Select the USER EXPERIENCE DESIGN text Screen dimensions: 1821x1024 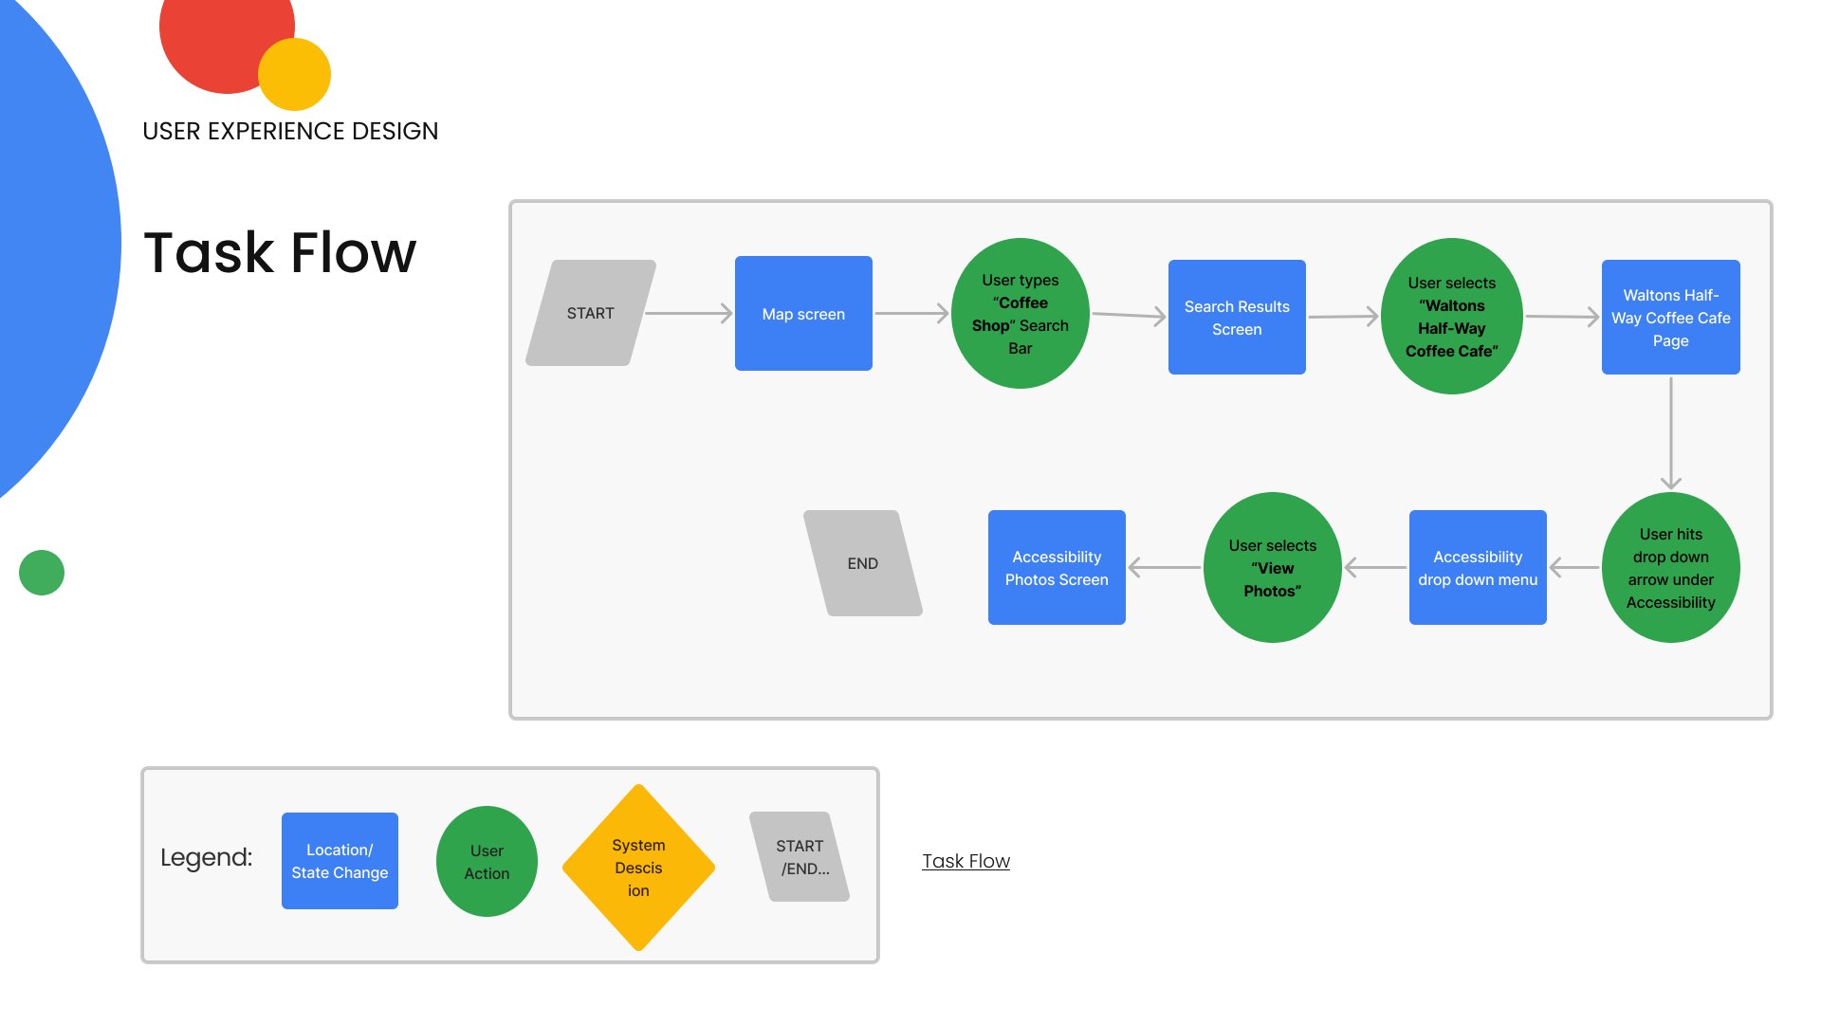(x=290, y=131)
